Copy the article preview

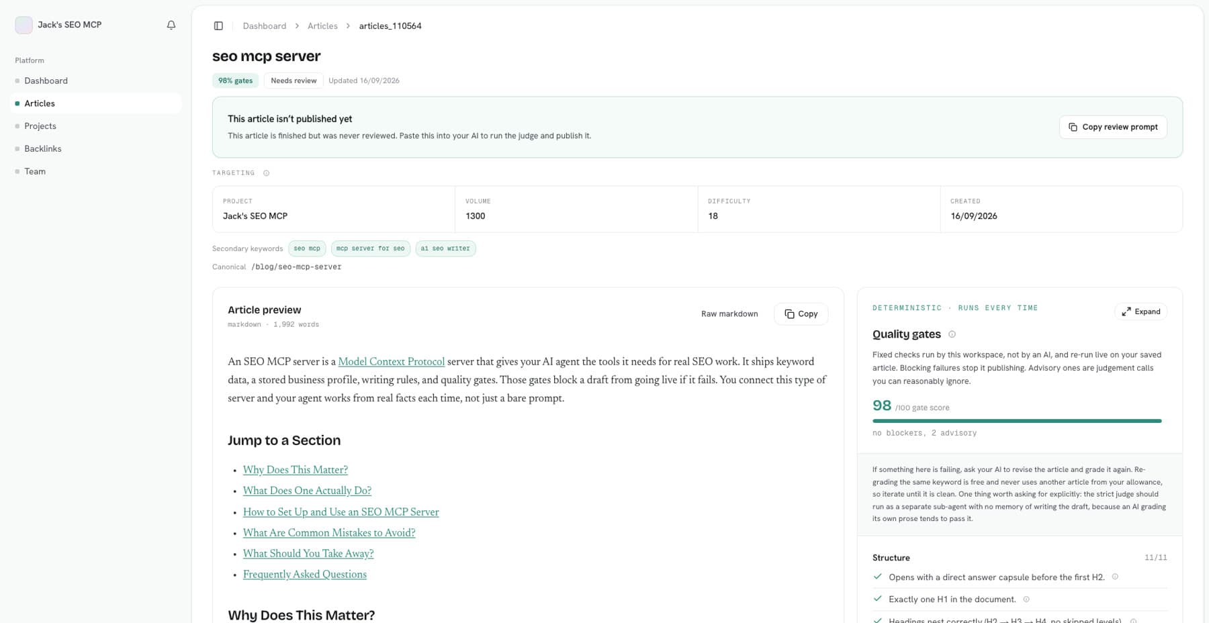(801, 314)
